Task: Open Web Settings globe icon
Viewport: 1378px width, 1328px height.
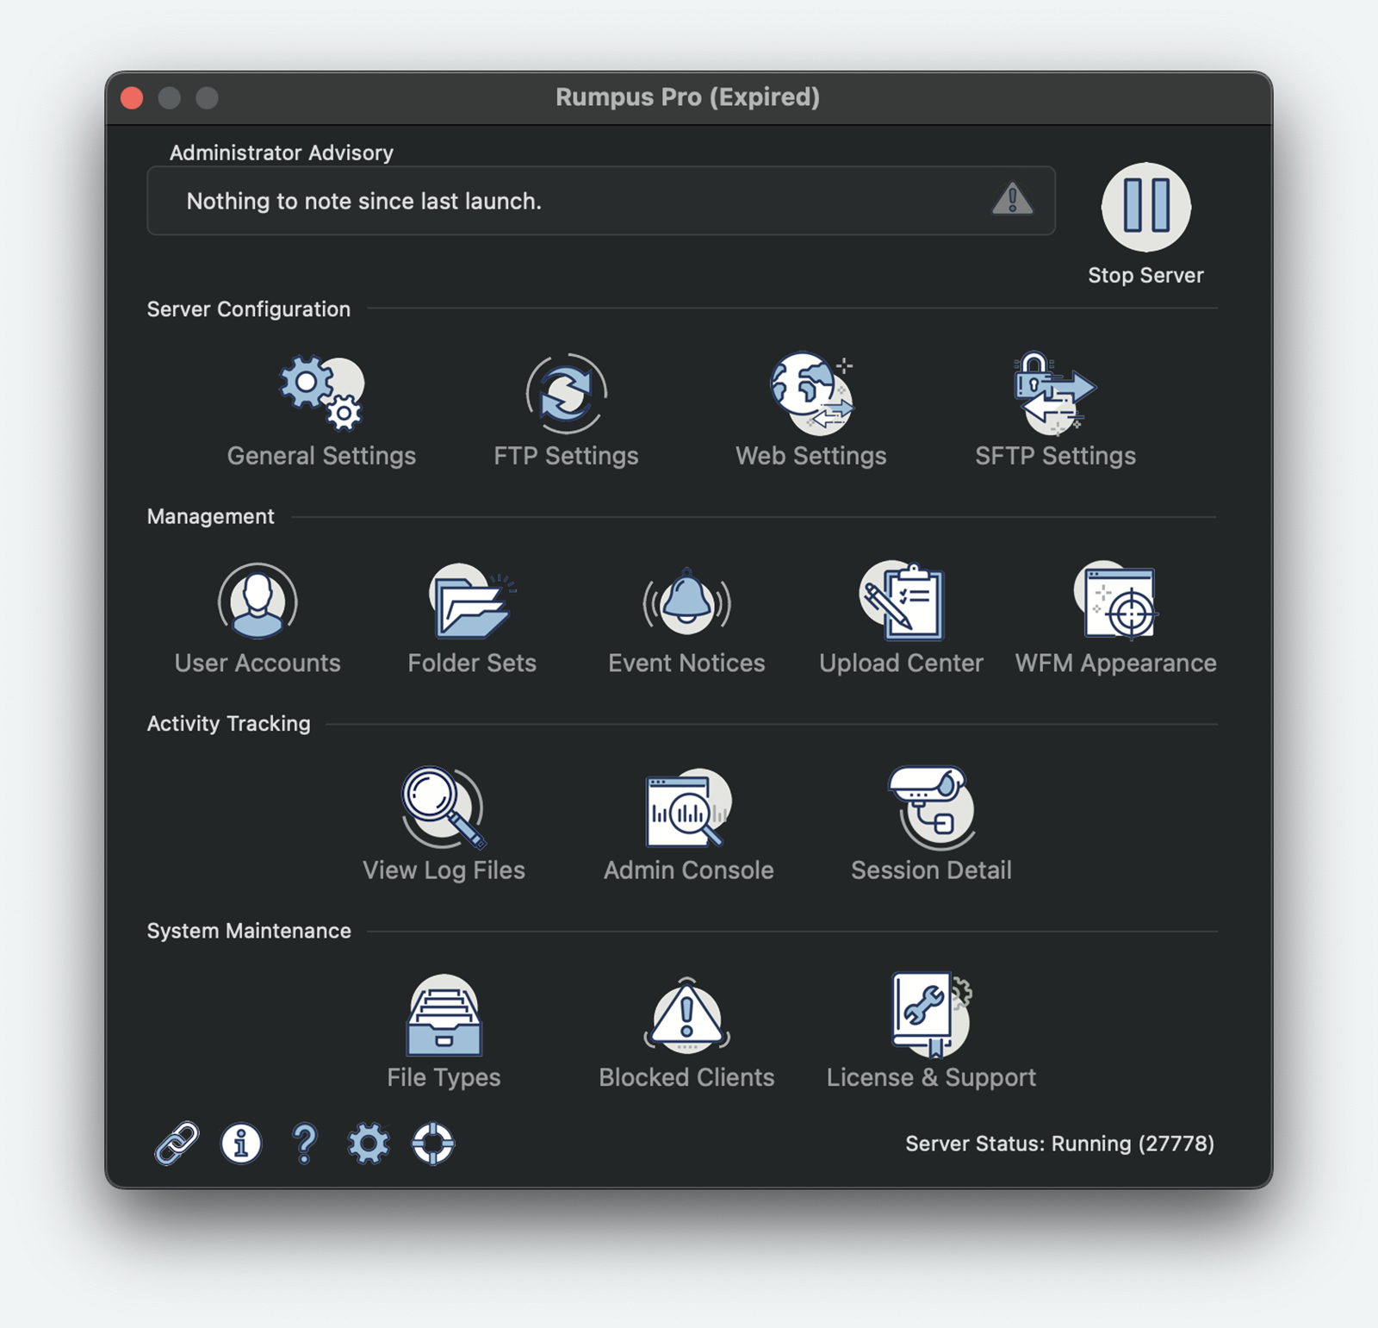Action: click(x=811, y=393)
